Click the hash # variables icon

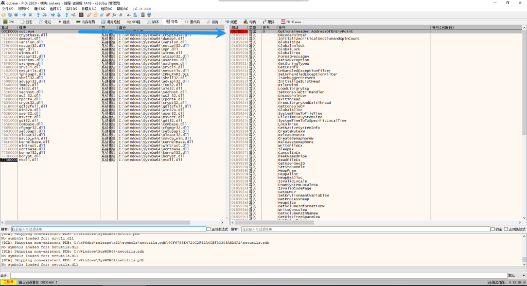pos(120,15)
